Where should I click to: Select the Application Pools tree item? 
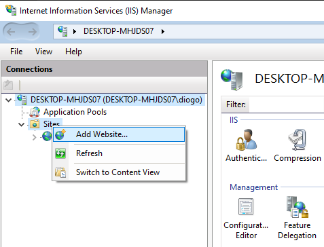75,112
